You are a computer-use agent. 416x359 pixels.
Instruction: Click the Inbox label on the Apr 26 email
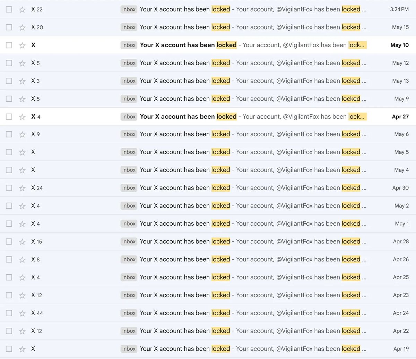pos(129,259)
